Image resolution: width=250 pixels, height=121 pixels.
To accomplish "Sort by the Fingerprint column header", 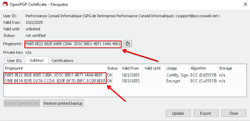I will [x=55, y=68].
